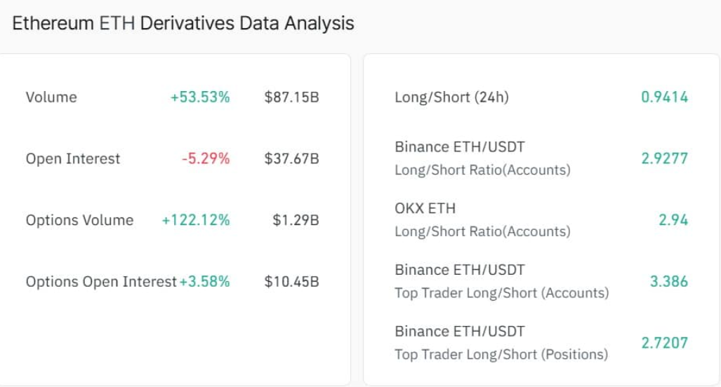This screenshot has width=721, height=387.
Task: Open Binance Top Trader Long/Short (Accounts) entry
Action: pyautogui.click(x=501, y=281)
